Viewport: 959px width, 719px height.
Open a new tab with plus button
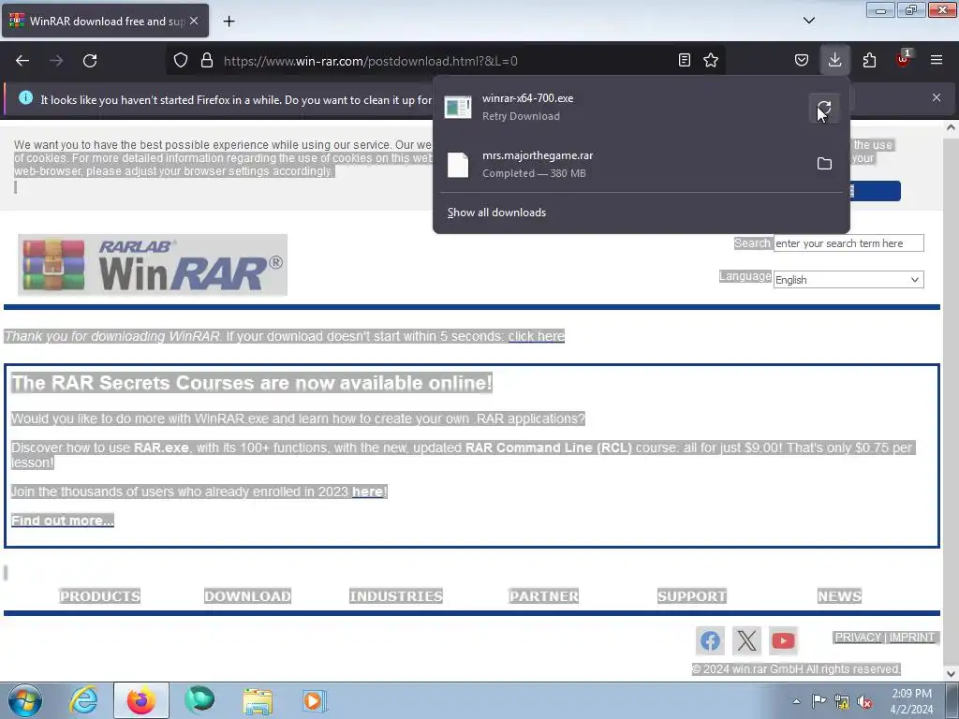(229, 22)
